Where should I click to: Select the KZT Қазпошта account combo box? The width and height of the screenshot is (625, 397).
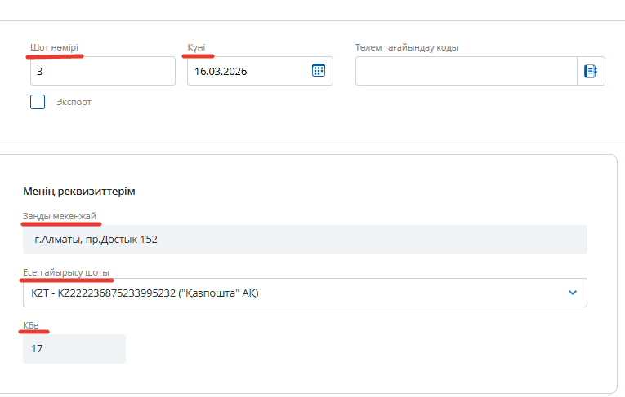[294, 293]
